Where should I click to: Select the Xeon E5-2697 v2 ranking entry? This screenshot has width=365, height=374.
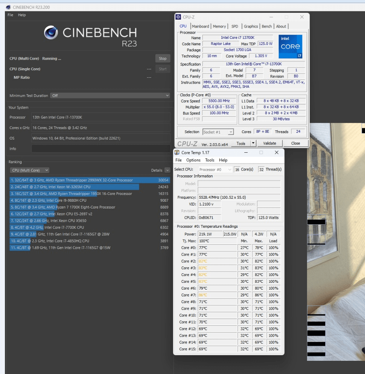point(90,214)
